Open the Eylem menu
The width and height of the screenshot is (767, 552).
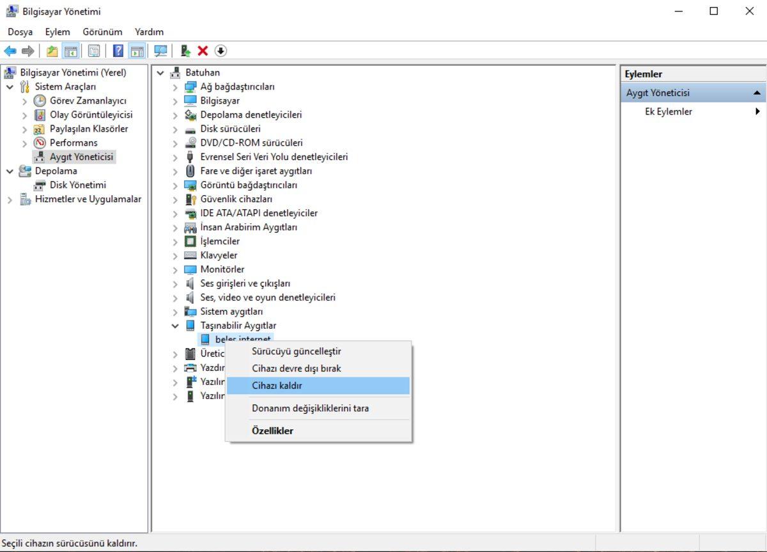[58, 32]
